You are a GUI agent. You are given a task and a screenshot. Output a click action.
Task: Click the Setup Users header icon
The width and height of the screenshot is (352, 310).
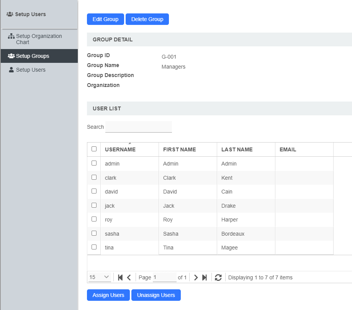point(10,14)
